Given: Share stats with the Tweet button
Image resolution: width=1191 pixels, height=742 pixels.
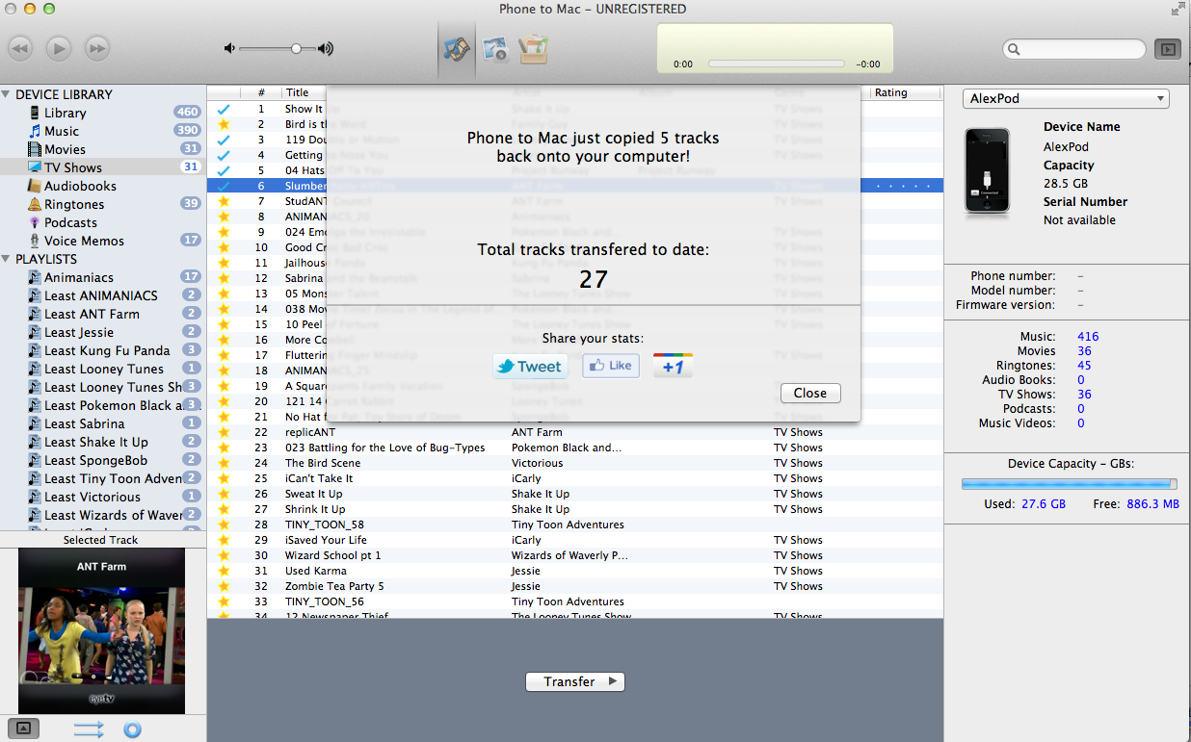Looking at the screenshot, I should [x=530, y=366].
